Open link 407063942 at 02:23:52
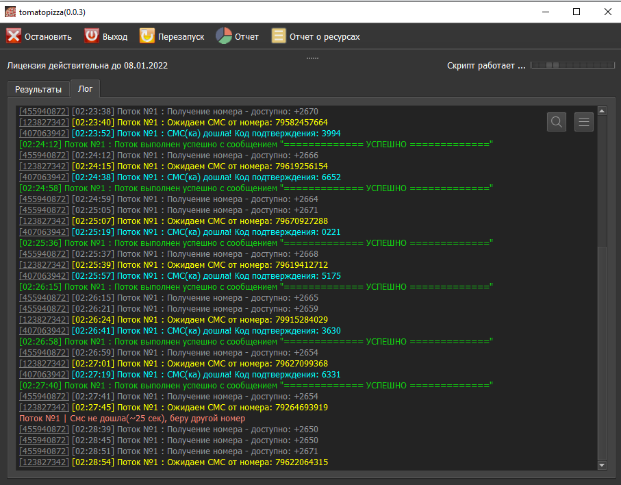 (44, 134)
